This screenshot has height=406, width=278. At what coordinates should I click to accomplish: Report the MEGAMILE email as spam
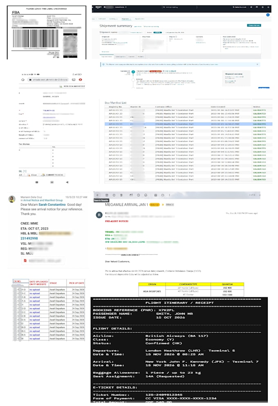click(114, 195)
